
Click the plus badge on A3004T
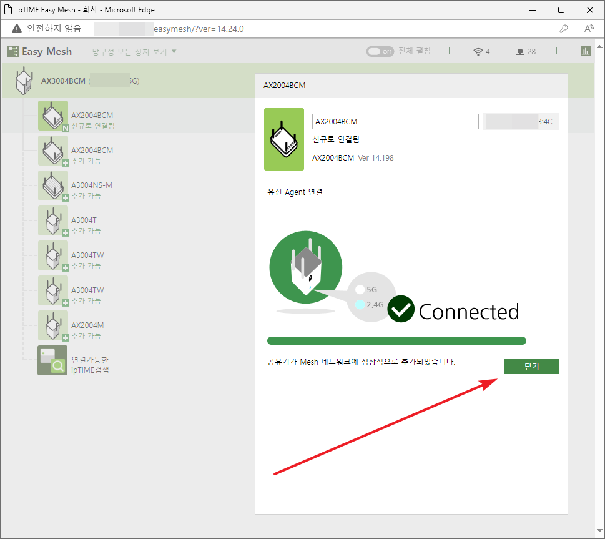pyautogui.click(x=66, y=233)
